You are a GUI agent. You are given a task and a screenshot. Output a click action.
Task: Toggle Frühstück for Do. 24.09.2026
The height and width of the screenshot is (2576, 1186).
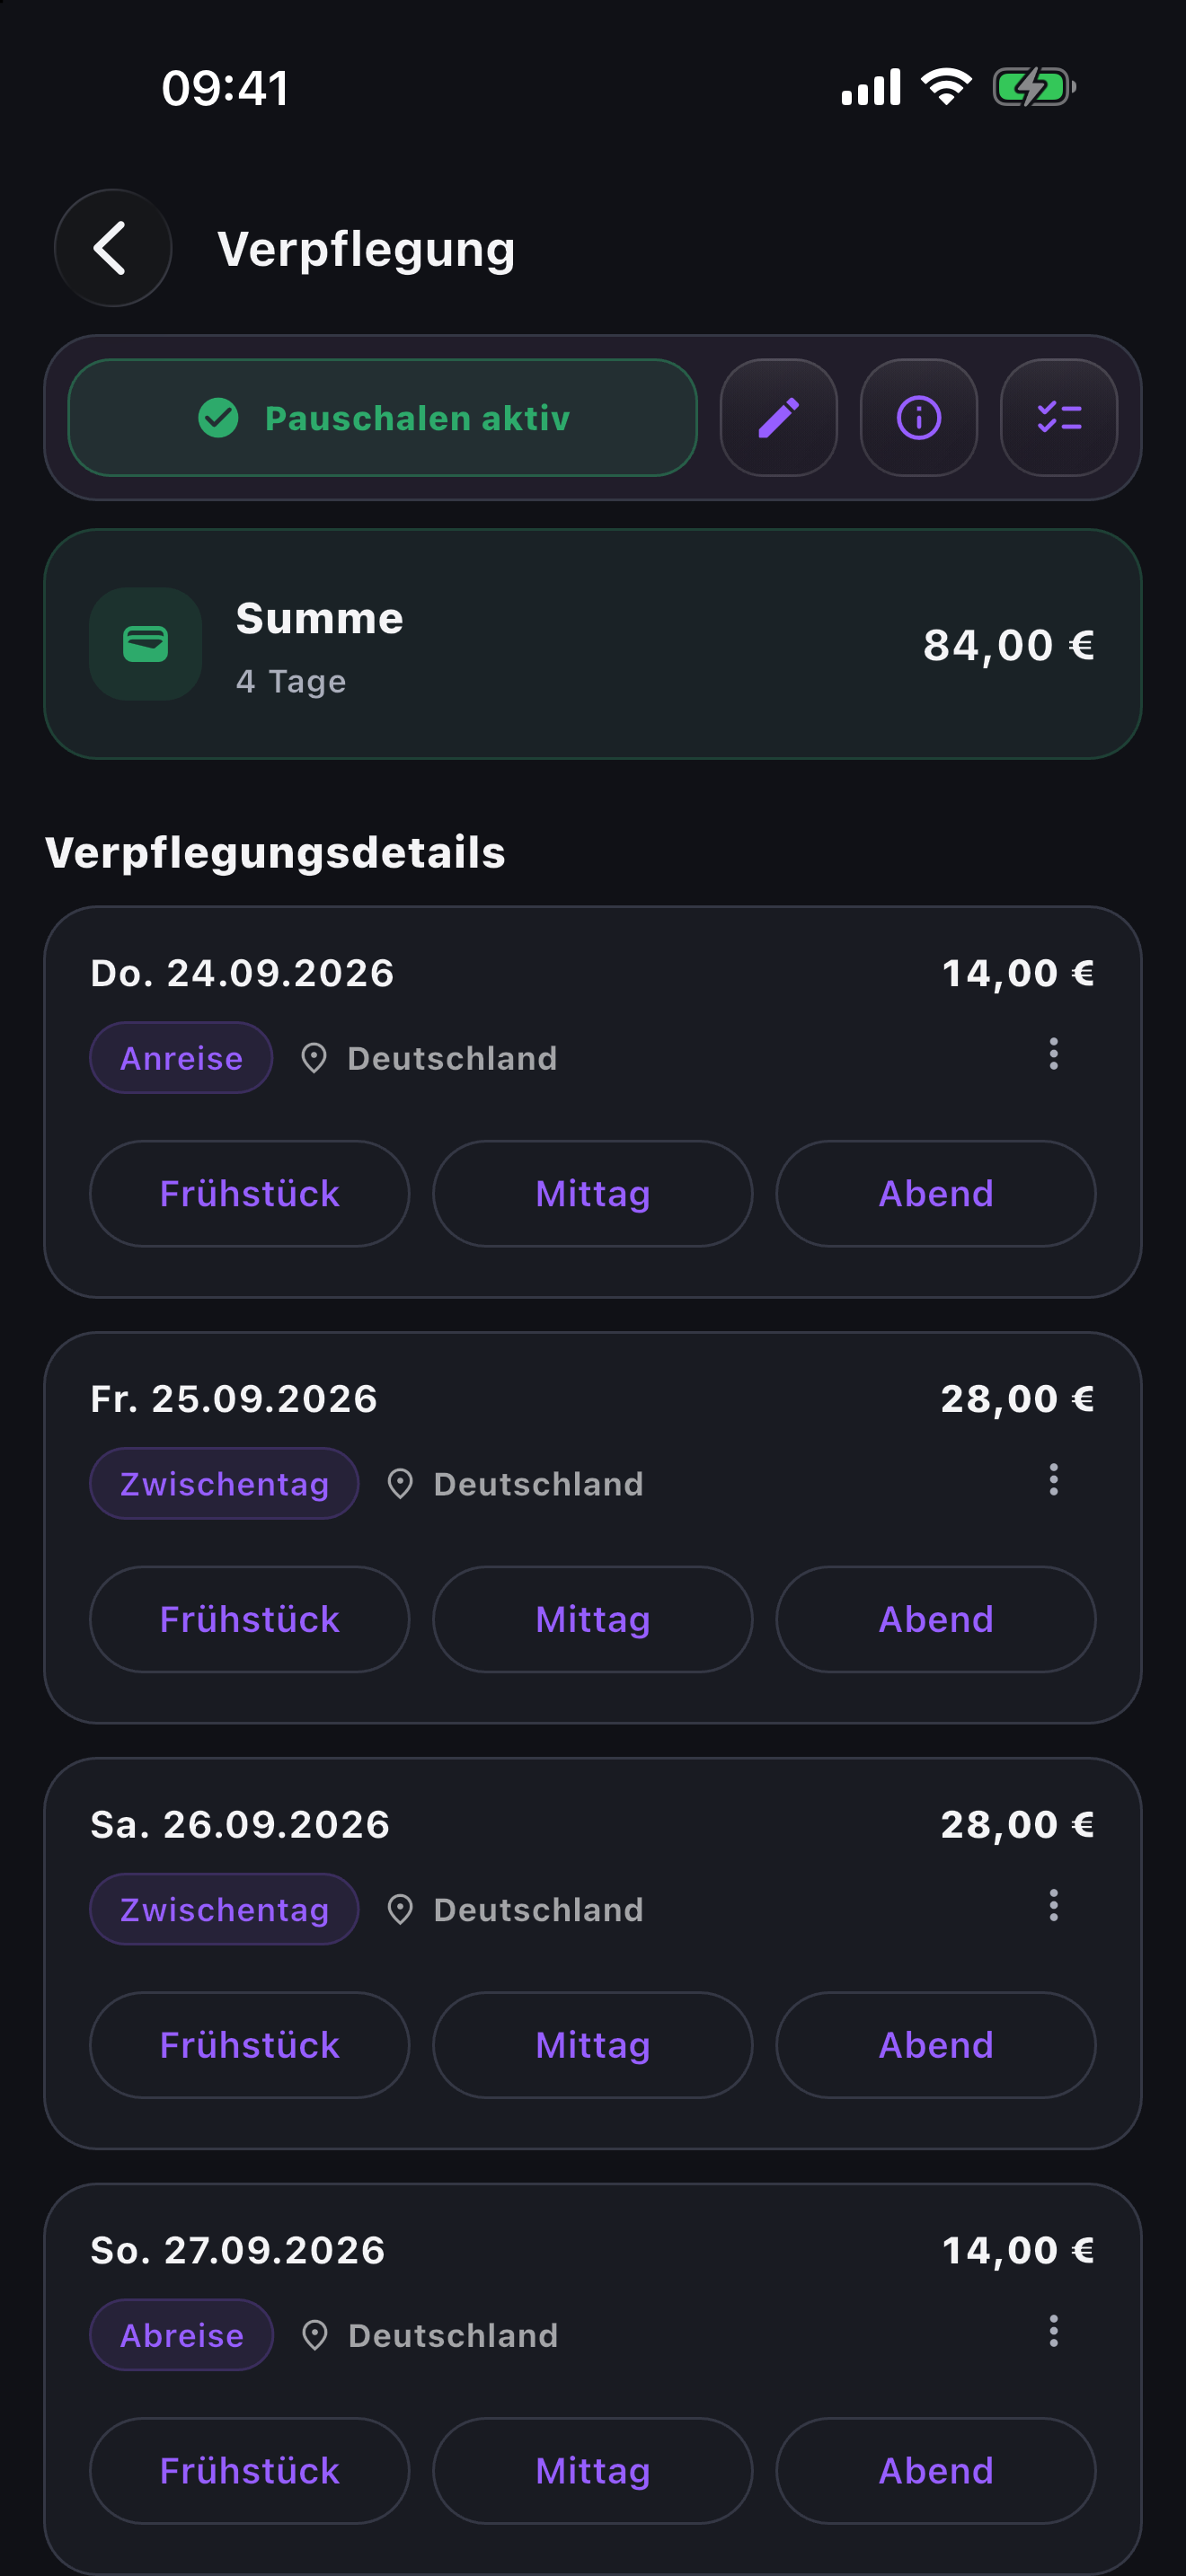click(x=249, y=1193)
